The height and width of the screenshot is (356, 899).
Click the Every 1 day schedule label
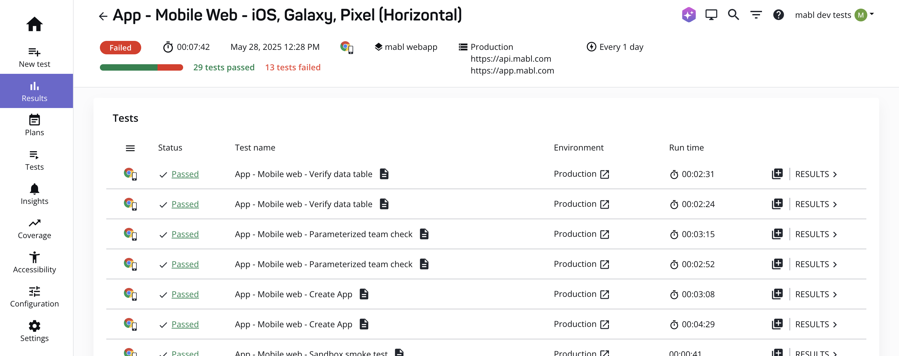[x=615, y=47]
